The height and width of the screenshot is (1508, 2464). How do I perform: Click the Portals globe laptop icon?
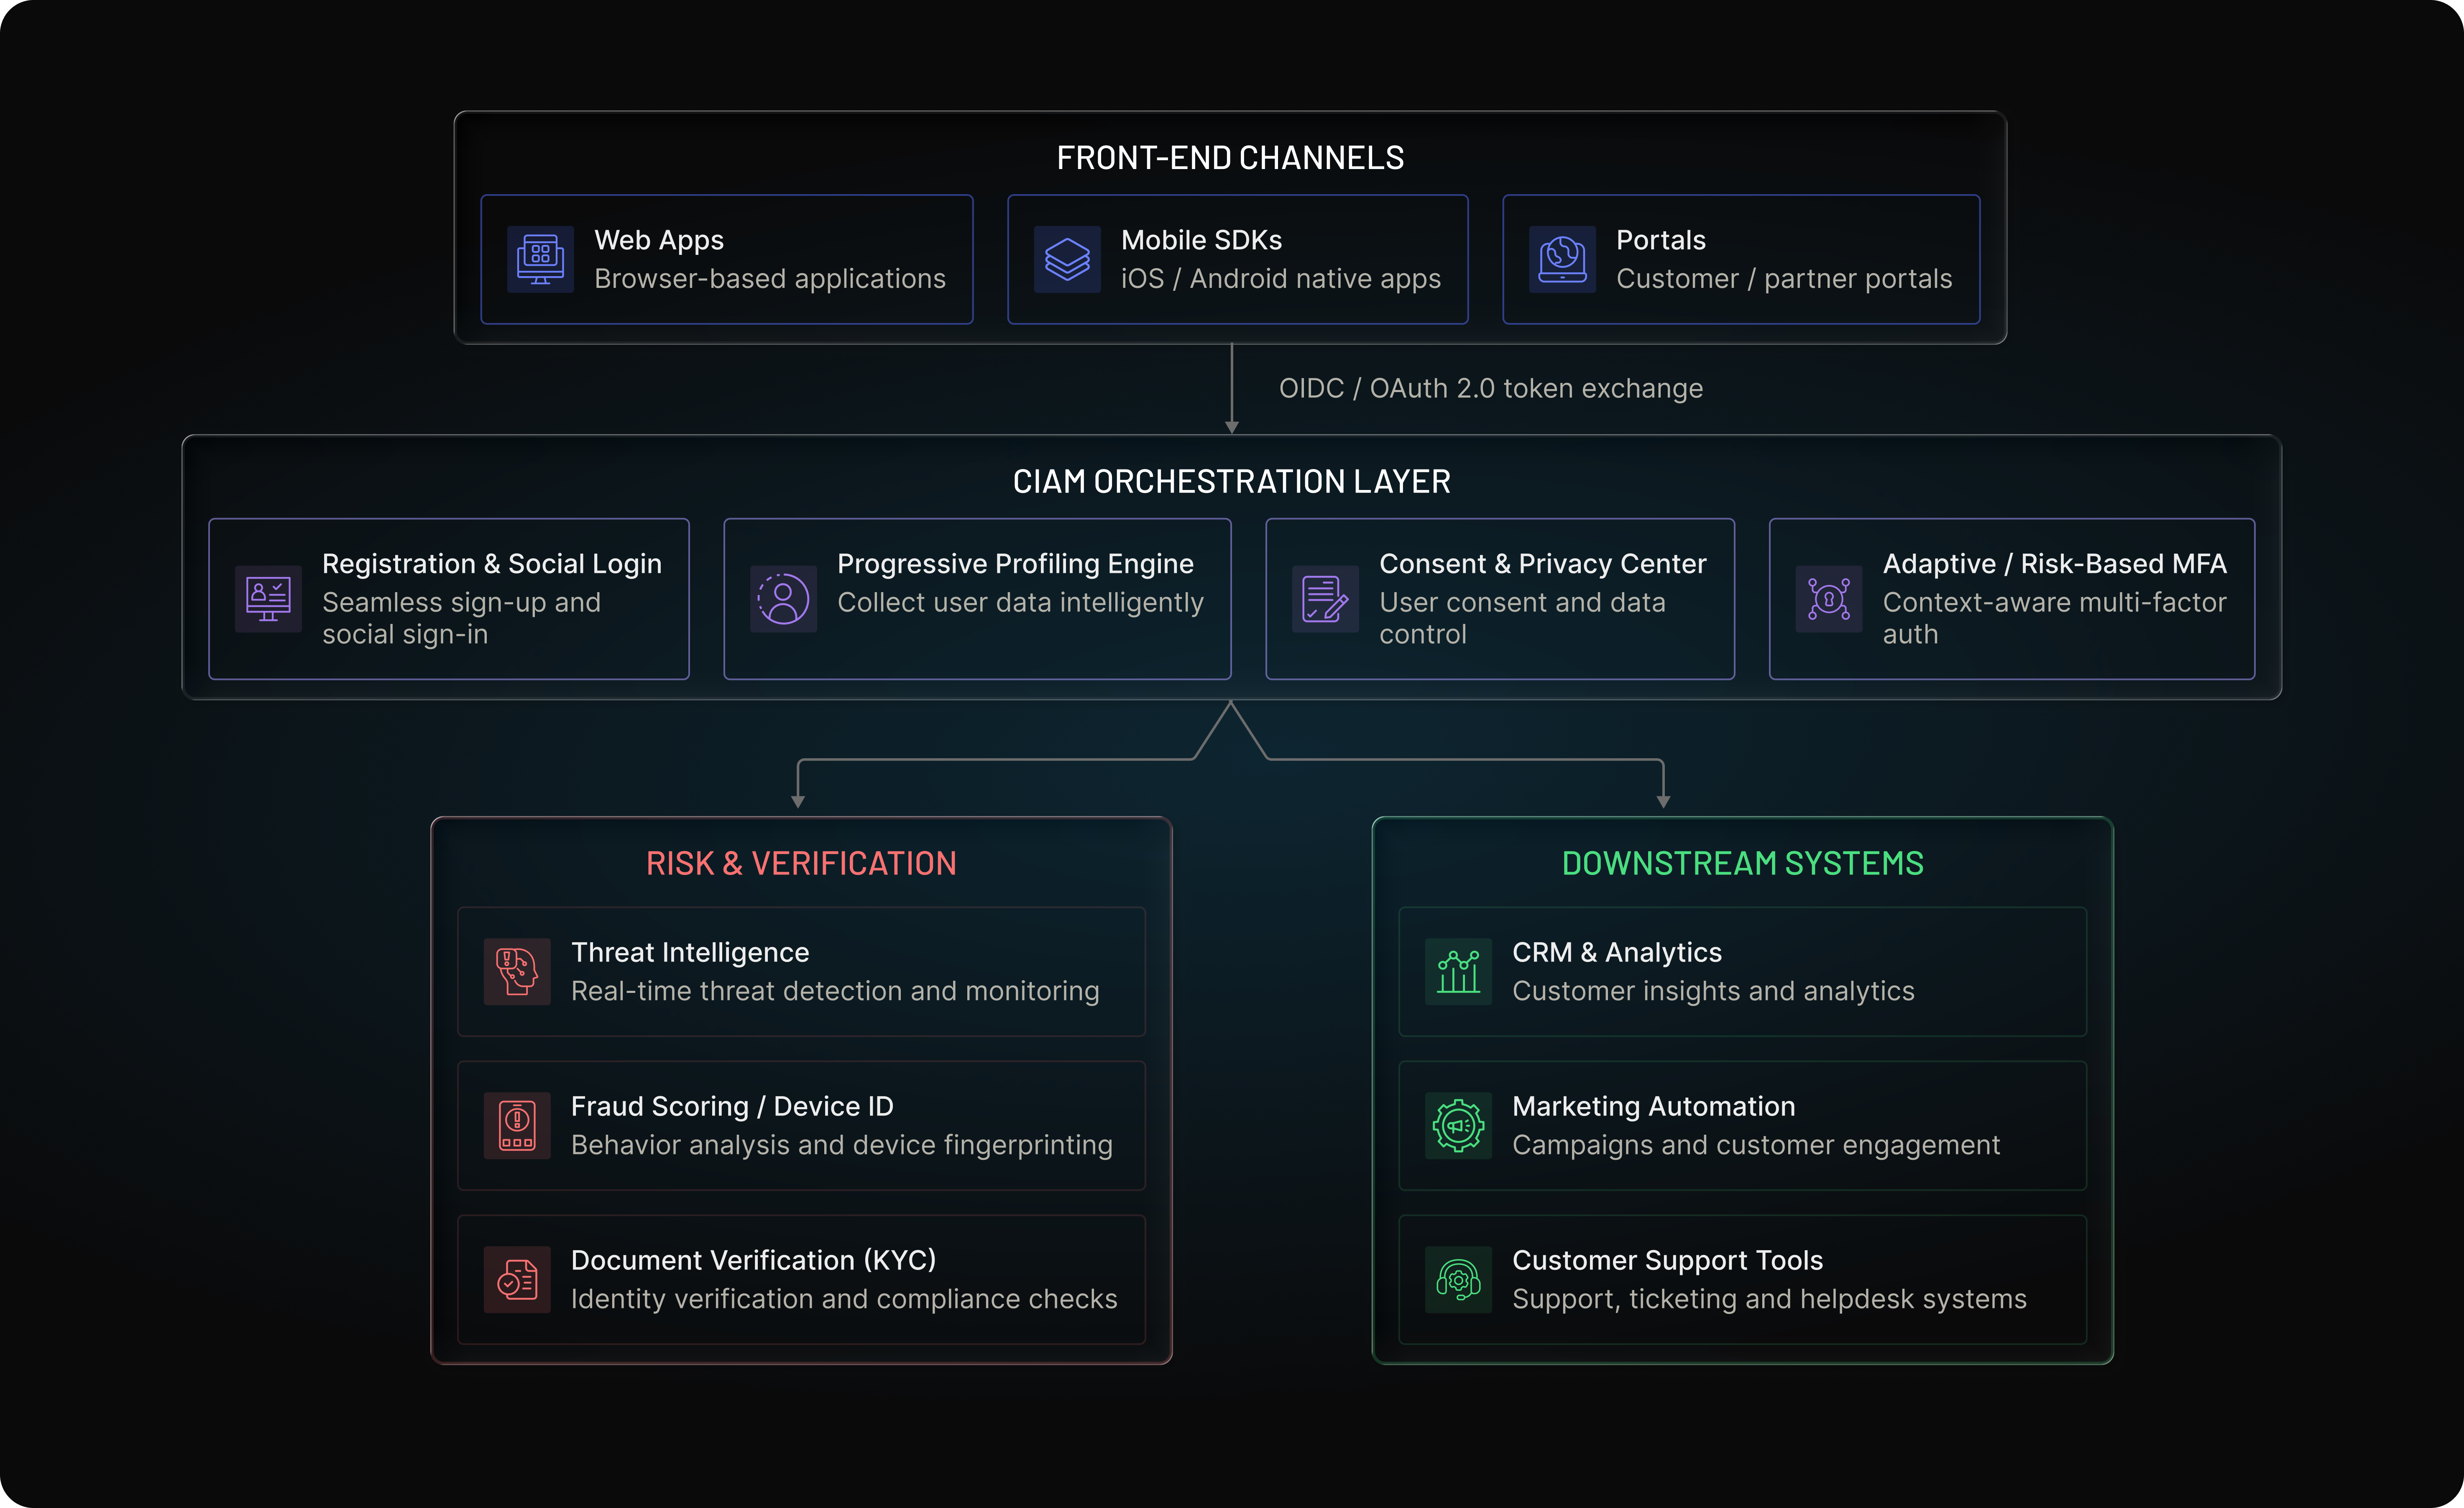[1562, 259]
